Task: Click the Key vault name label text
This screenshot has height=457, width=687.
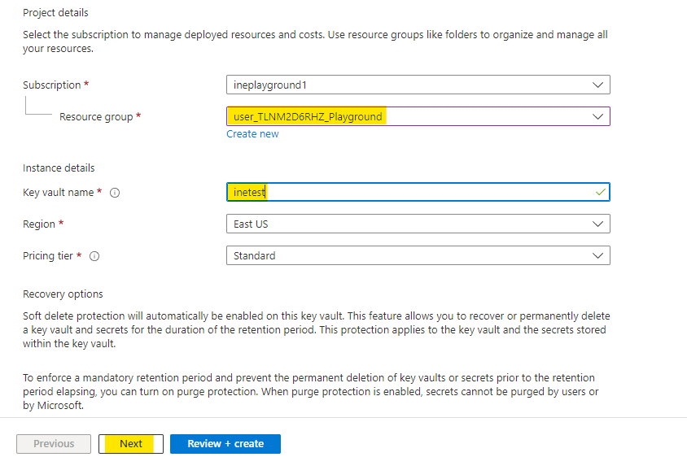Action: coord(59,193)
